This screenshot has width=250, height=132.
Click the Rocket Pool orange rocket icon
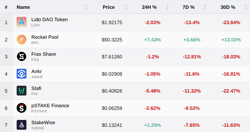tap(22, 39)
